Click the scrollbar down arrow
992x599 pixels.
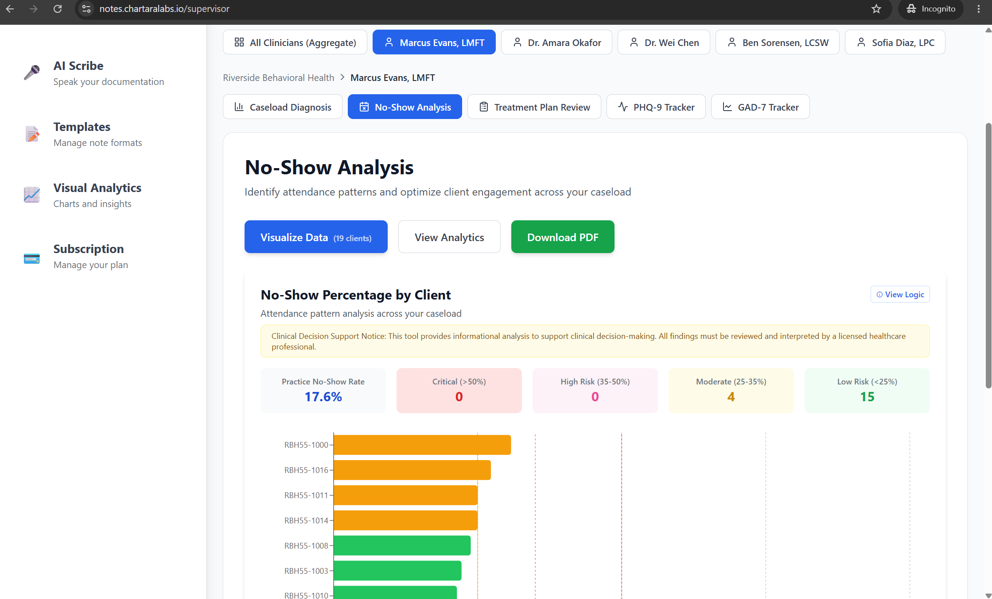[988, 595]
